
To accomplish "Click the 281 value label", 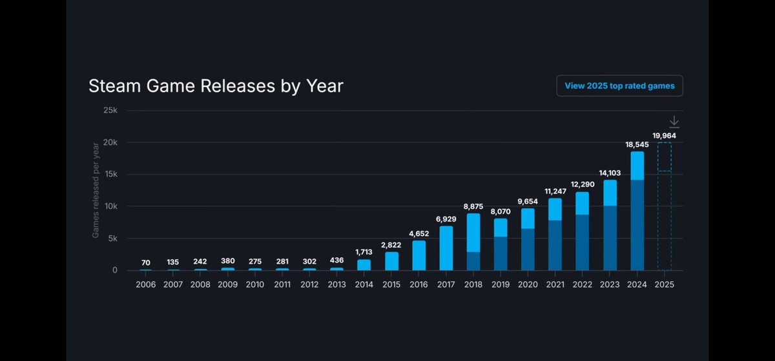I will 282,262.
